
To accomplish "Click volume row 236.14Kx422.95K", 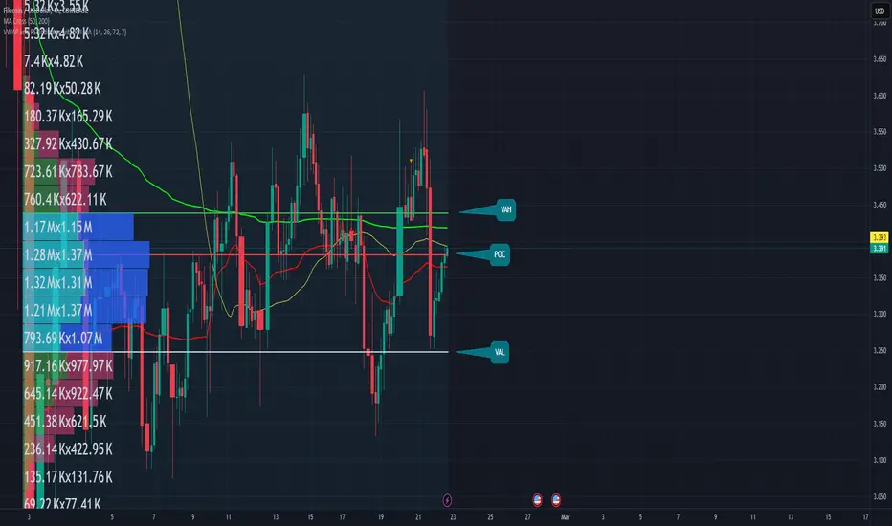I will pos(68,449).
